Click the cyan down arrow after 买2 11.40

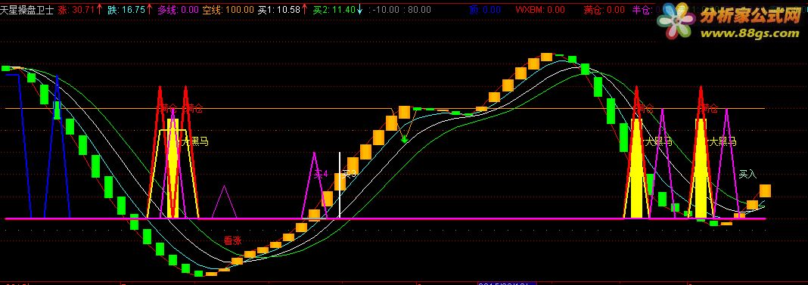359,9
